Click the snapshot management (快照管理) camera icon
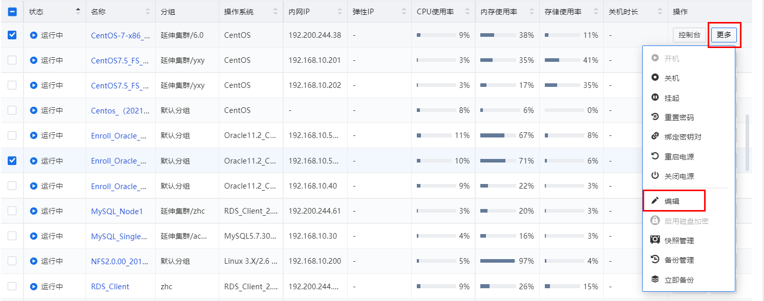The image size is (764, 301). click(x=654, y=240)
